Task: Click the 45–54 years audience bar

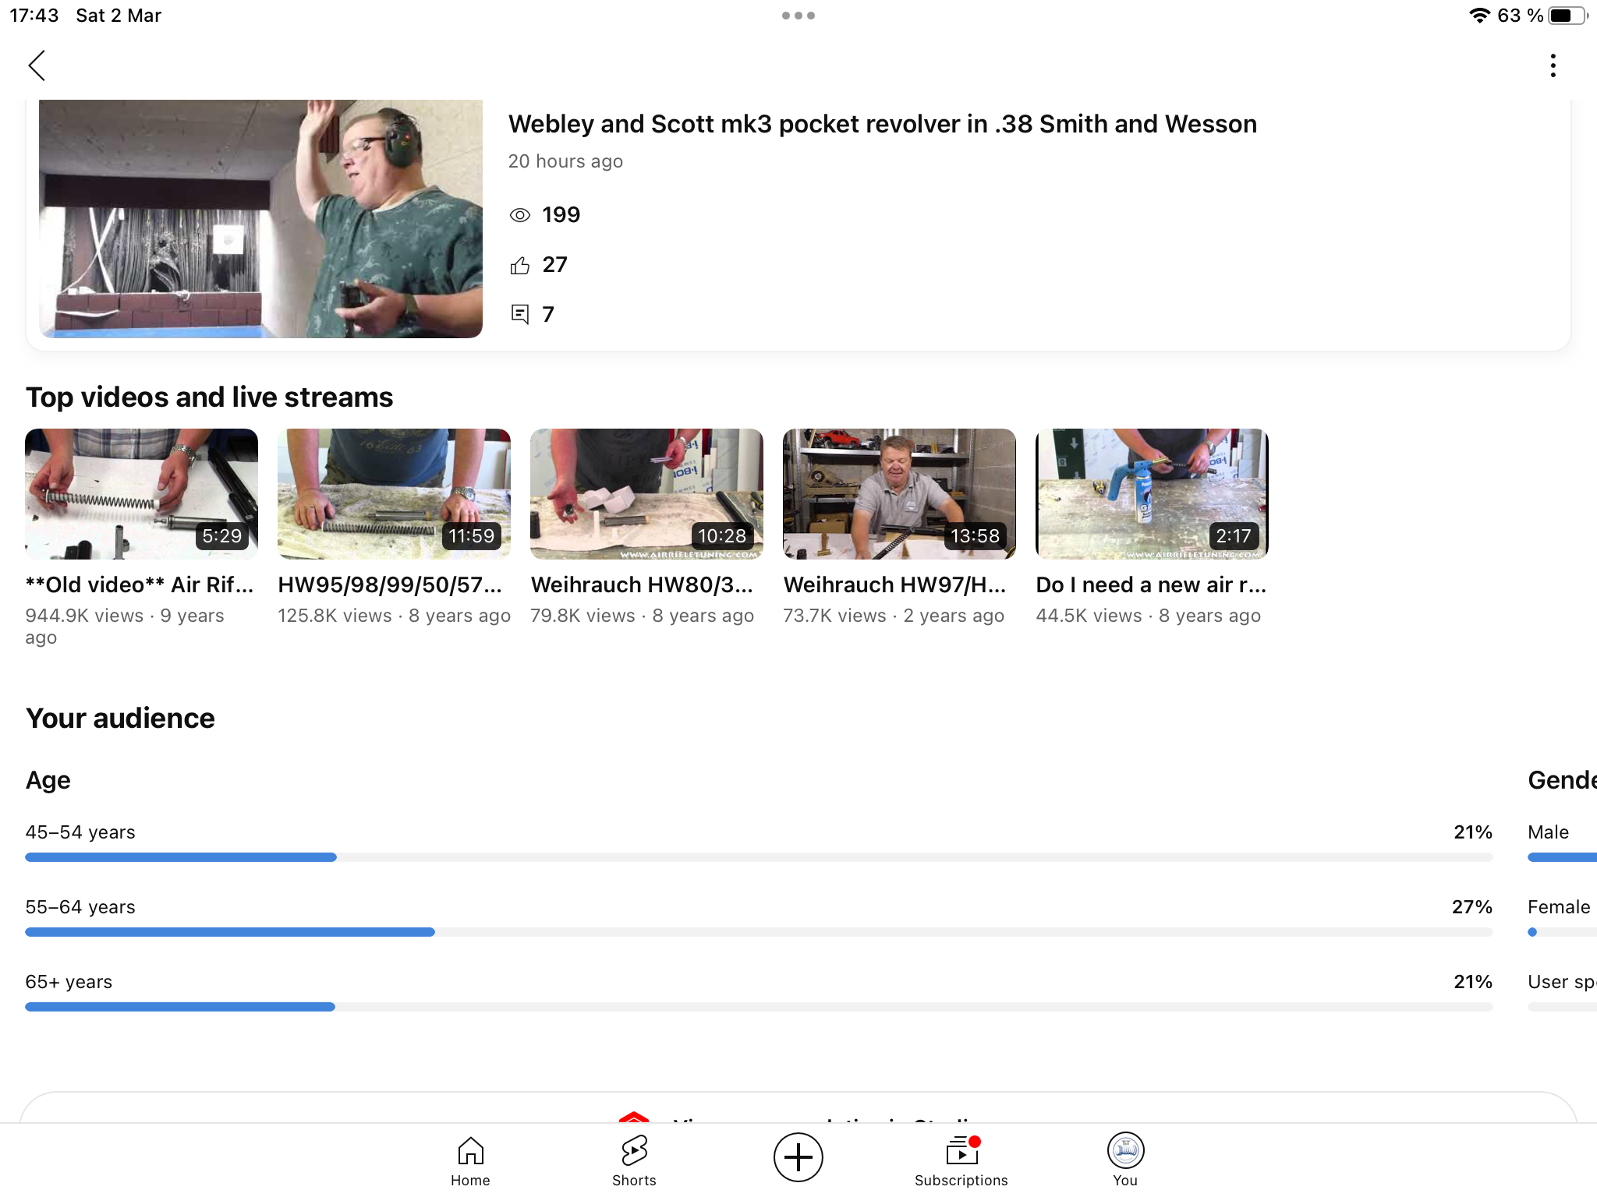Action: pos(759,857)
